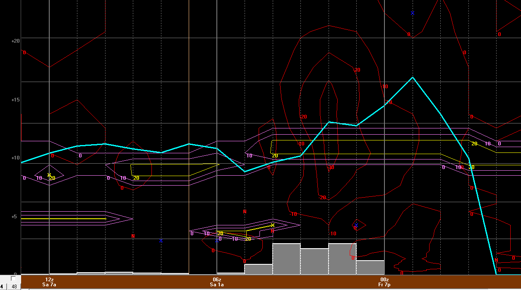
Task: Select the gray bar just before 00z
Action: click(370, 268)
